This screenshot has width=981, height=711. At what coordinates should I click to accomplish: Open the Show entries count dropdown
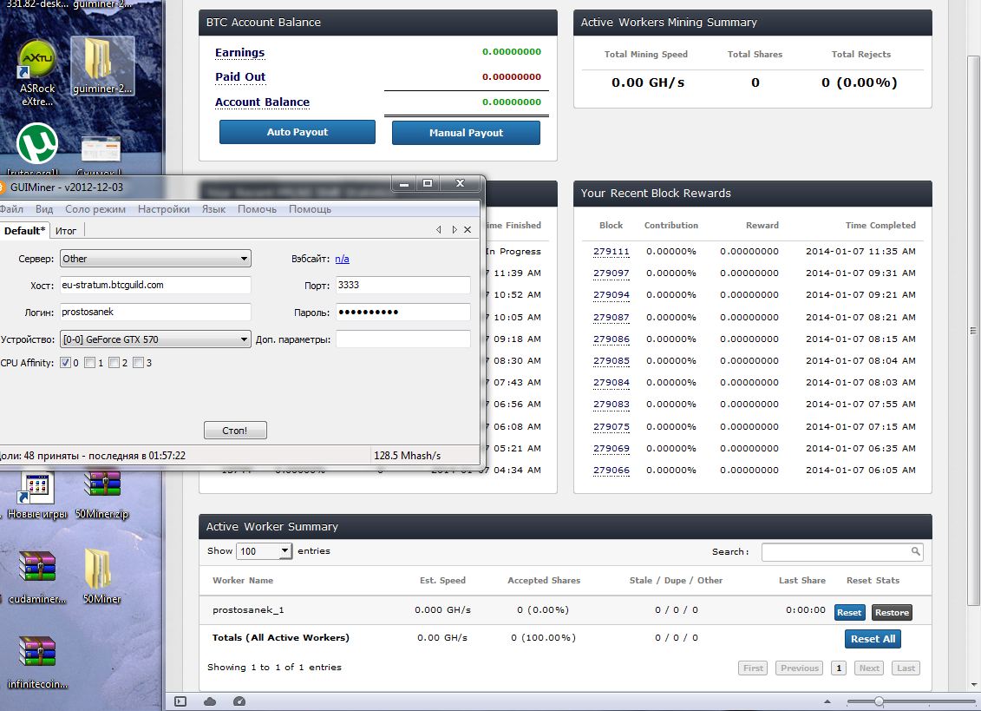point(264,551)
